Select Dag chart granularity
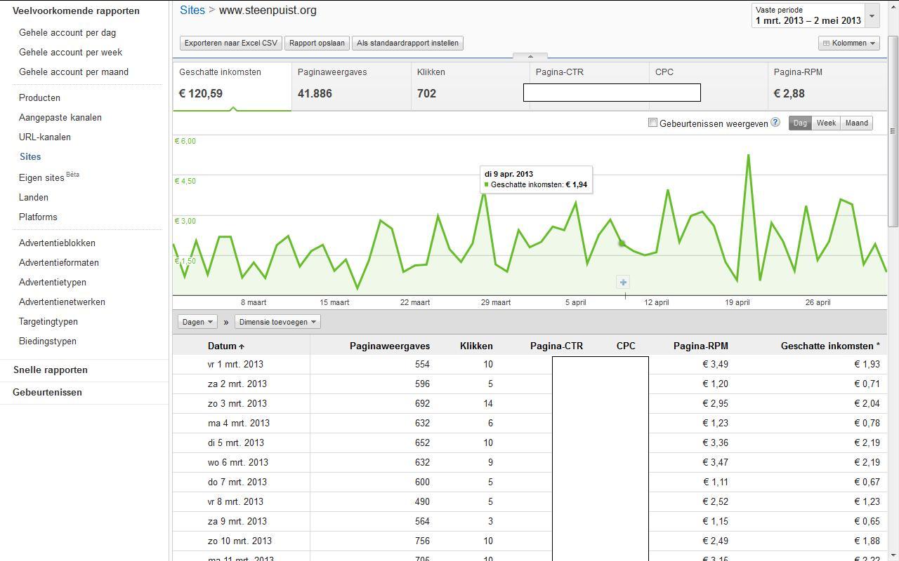Screen dimensions: 899x561 pyautogui.click(x=800, y=123)
